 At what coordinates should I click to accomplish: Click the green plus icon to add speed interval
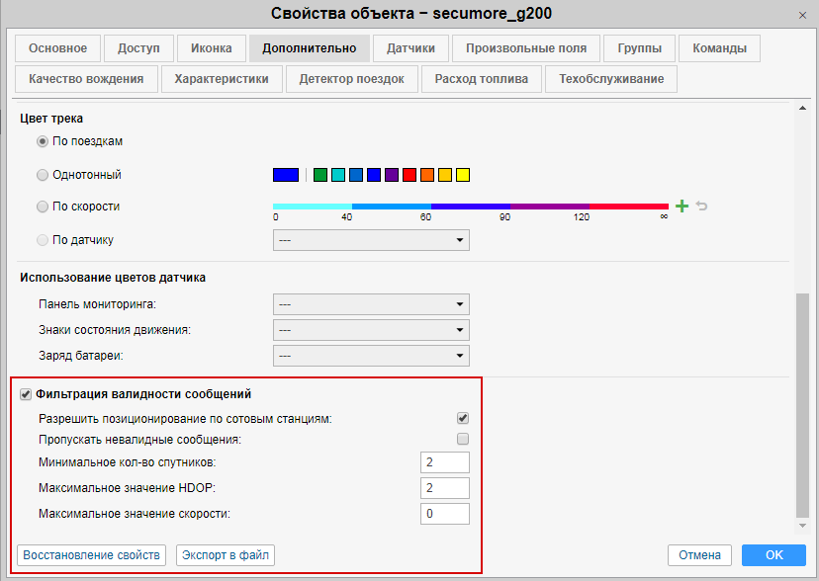tap(682, 207)
